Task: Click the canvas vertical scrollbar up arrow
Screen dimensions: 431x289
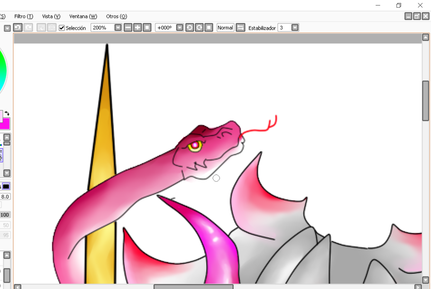Action: click(426, 37)
